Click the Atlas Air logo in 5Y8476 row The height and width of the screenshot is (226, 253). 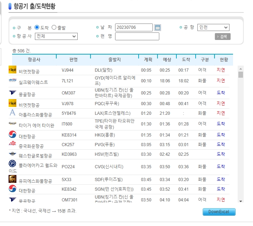coord(12,113)
